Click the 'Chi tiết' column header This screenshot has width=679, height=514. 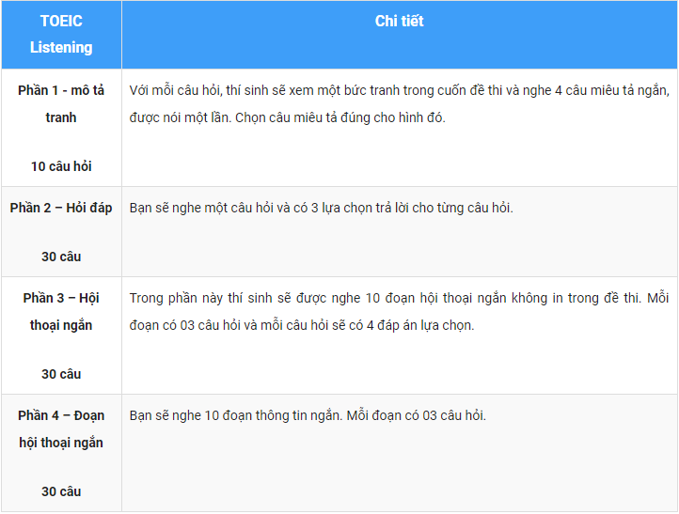[400, 22]
